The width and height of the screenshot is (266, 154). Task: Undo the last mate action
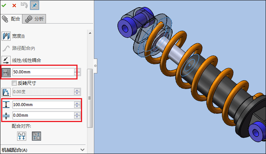(x=24, y=5)
